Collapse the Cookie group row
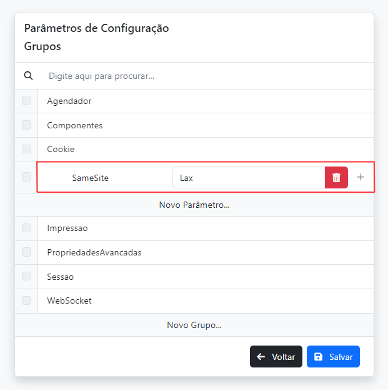The width and height of the screenshot is (388, 390). pyautogui.click(x=61, y=149)
